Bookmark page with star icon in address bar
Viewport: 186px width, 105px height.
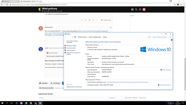175,5
